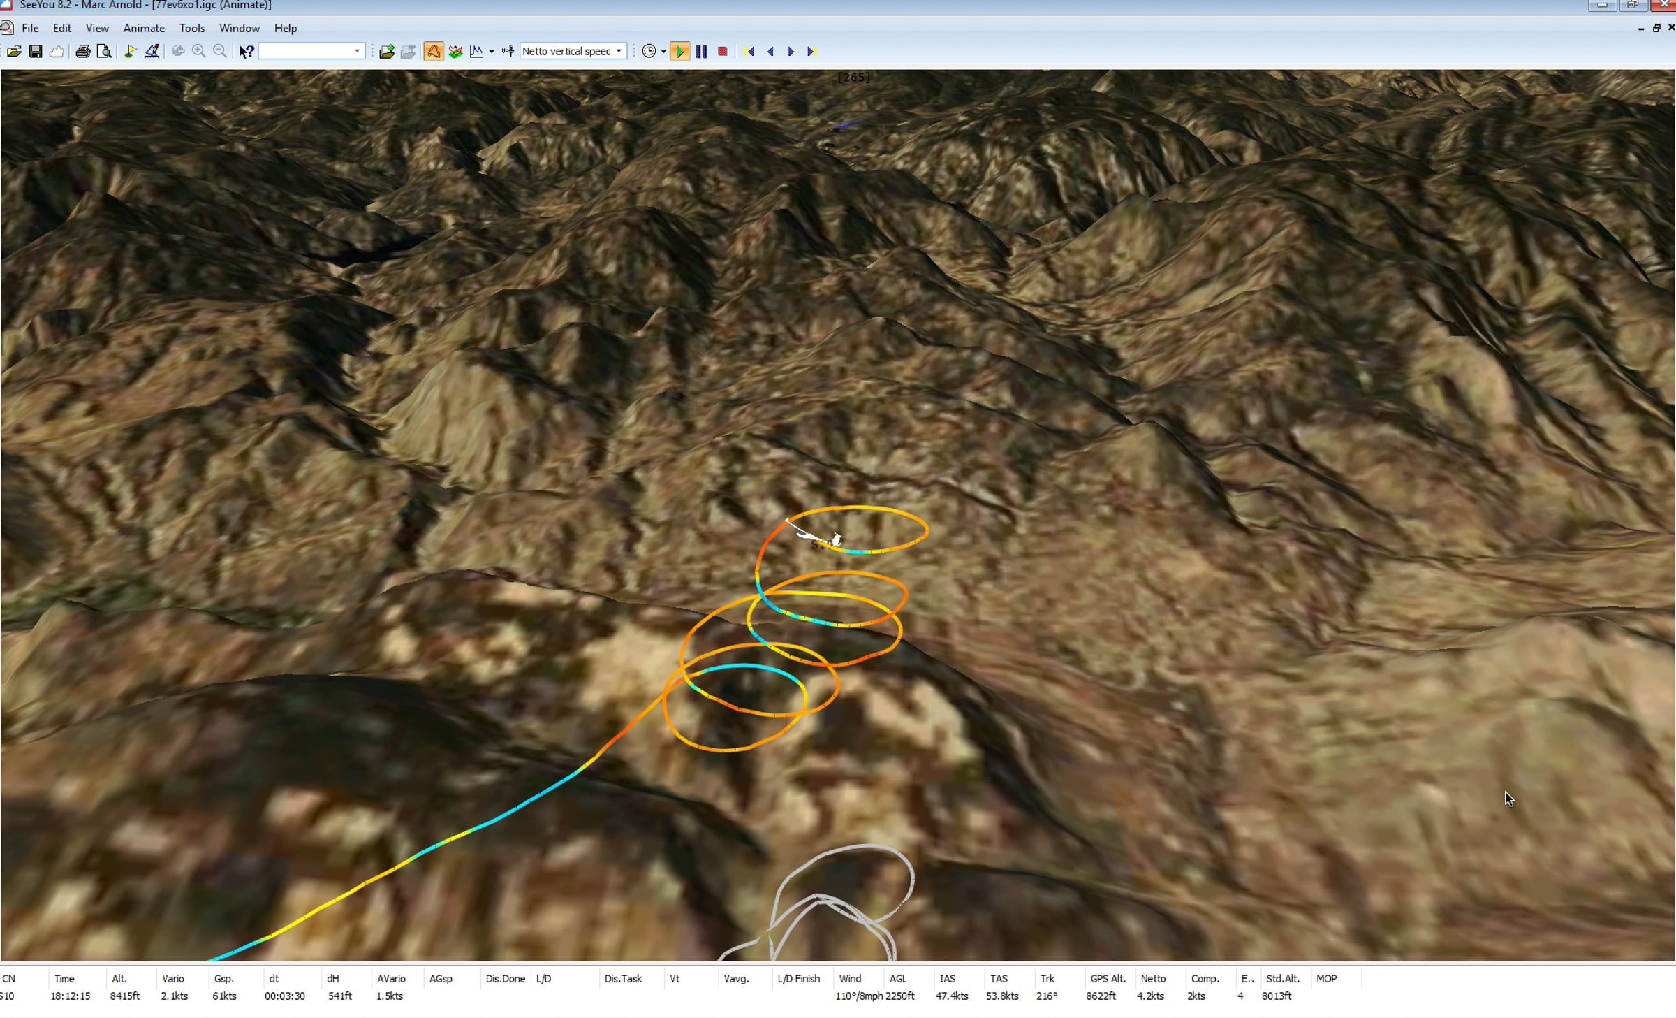This screenshot has height=1018, width=1676.
Task: Click the What's This help cursor icon
Action: pos(246,51)
